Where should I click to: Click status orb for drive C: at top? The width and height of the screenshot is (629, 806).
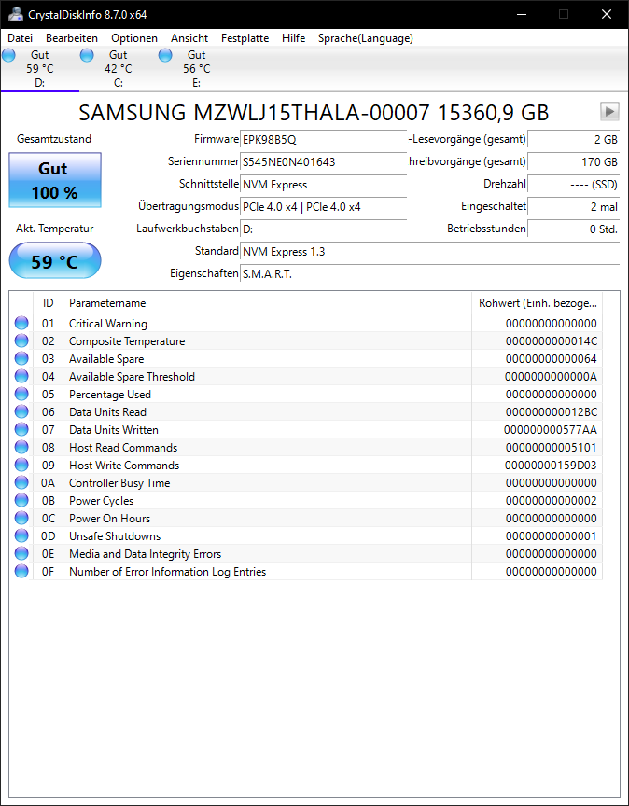click(87, 55)
